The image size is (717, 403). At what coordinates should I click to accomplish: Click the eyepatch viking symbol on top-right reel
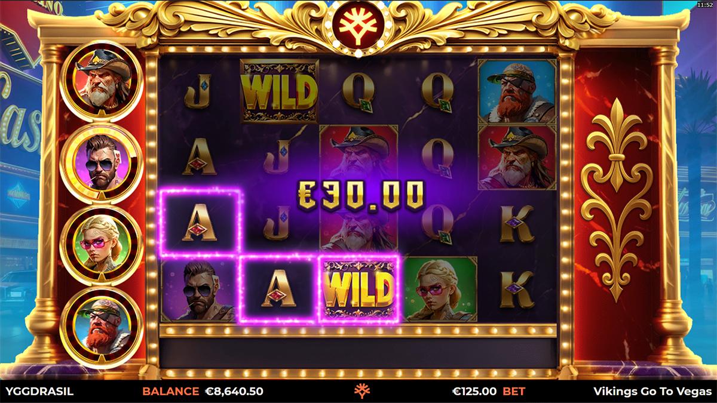517,91
